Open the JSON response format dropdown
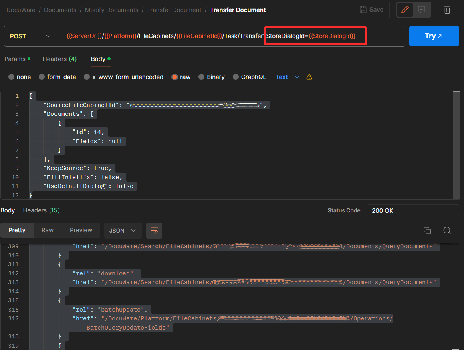Image resolution: width=464 pixels, height=350 pixels. tap(123, 231)
